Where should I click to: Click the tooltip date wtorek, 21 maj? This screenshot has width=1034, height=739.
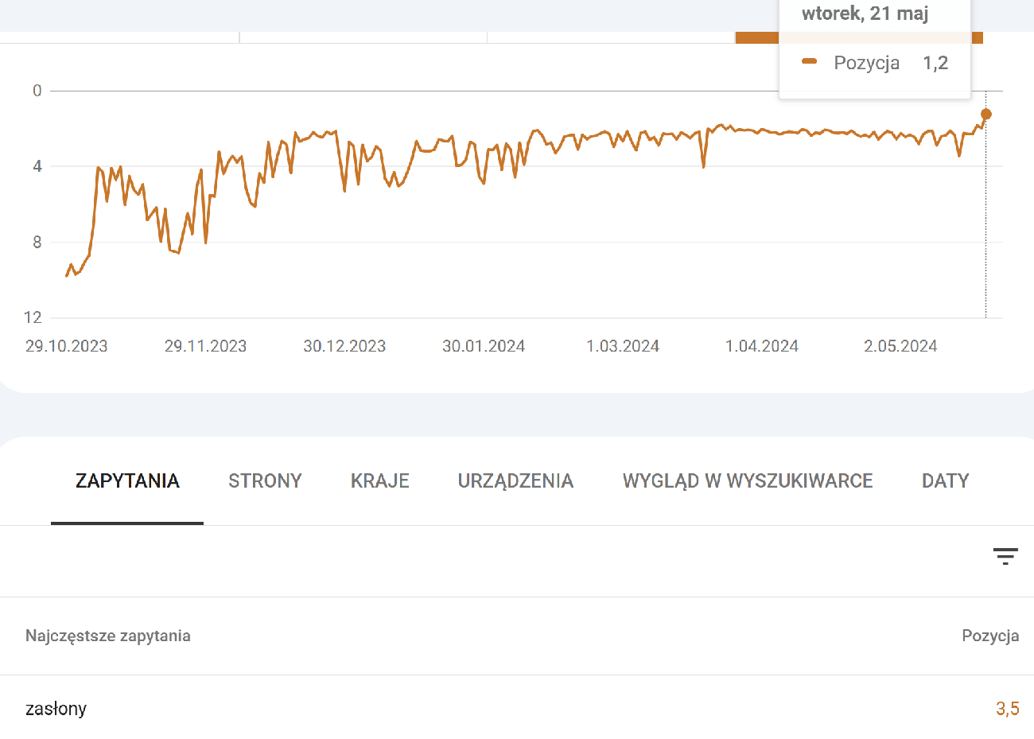[865, 14]
